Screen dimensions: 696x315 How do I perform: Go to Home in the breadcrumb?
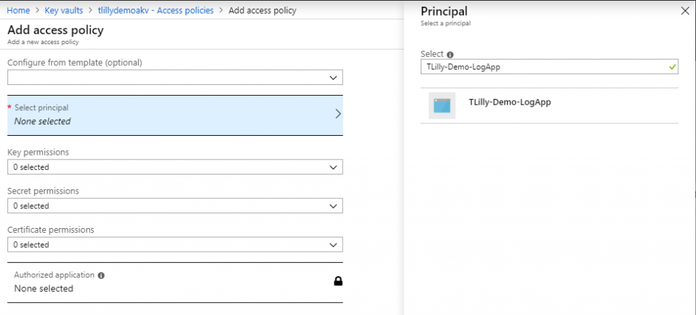pyautogui.click(x=18, y=10)
